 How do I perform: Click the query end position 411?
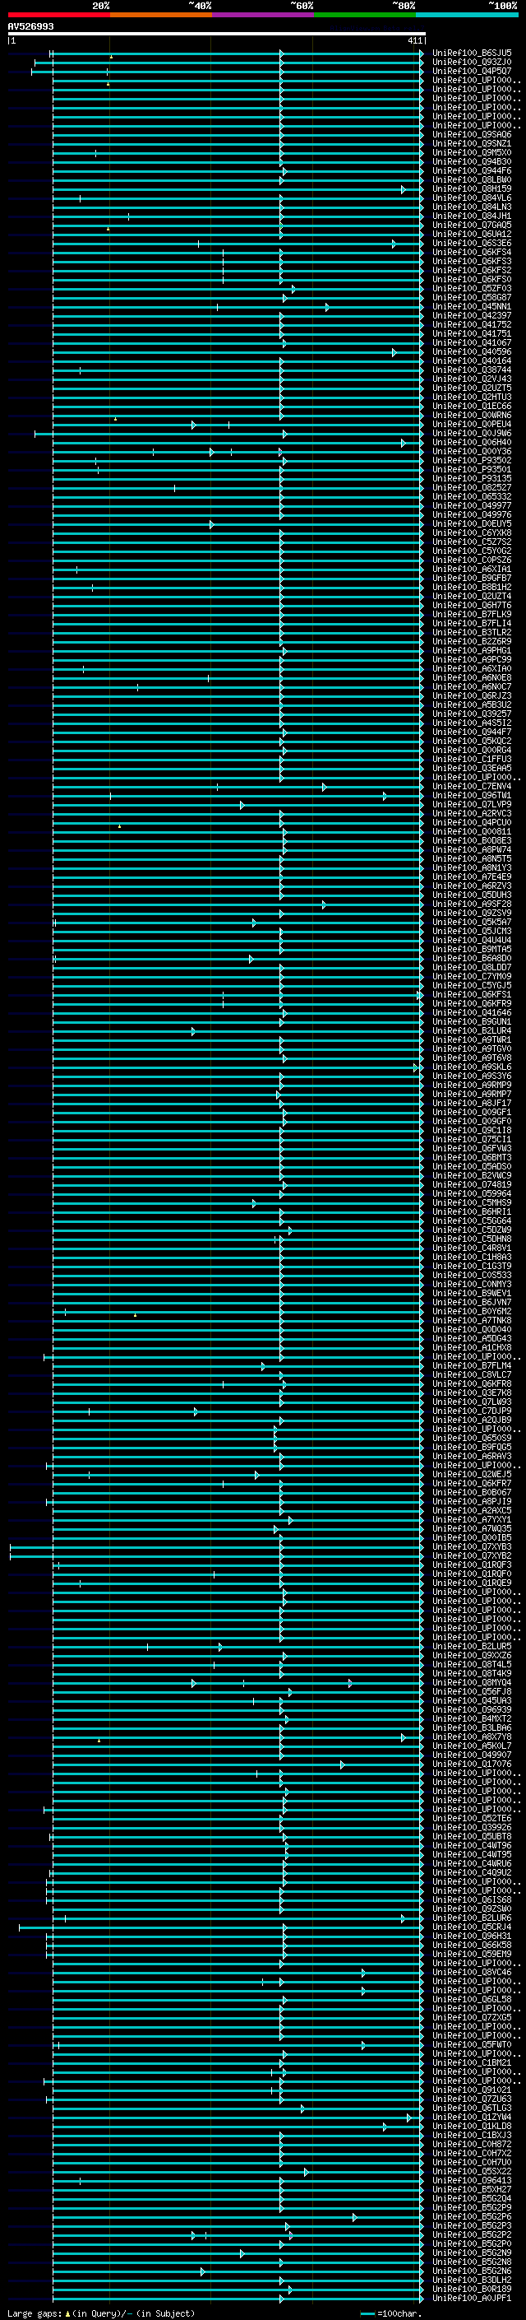[x=414, y=40]
